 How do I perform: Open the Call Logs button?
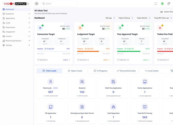tap(110, 18)
